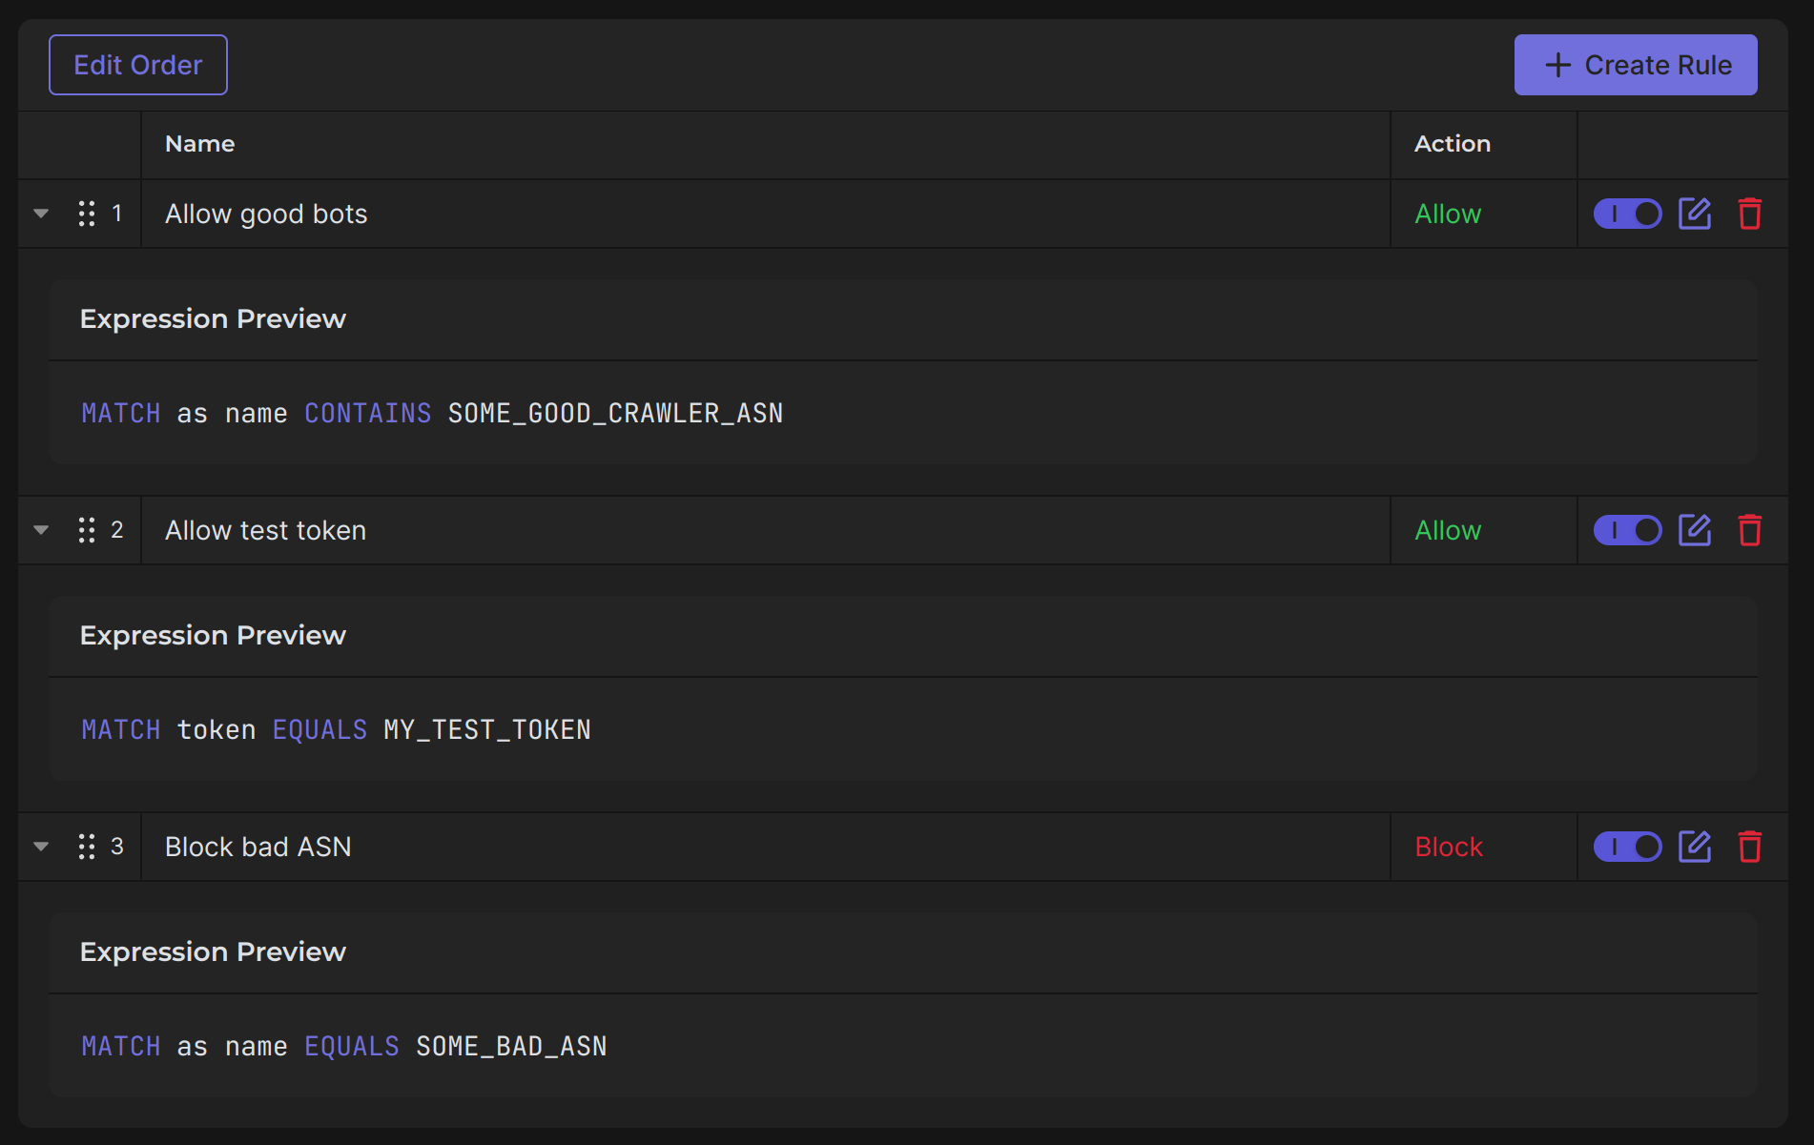Delete the 'Allow test token' rule
The width and height of the screenshot is (1814, 1145).
[1749, 530]
